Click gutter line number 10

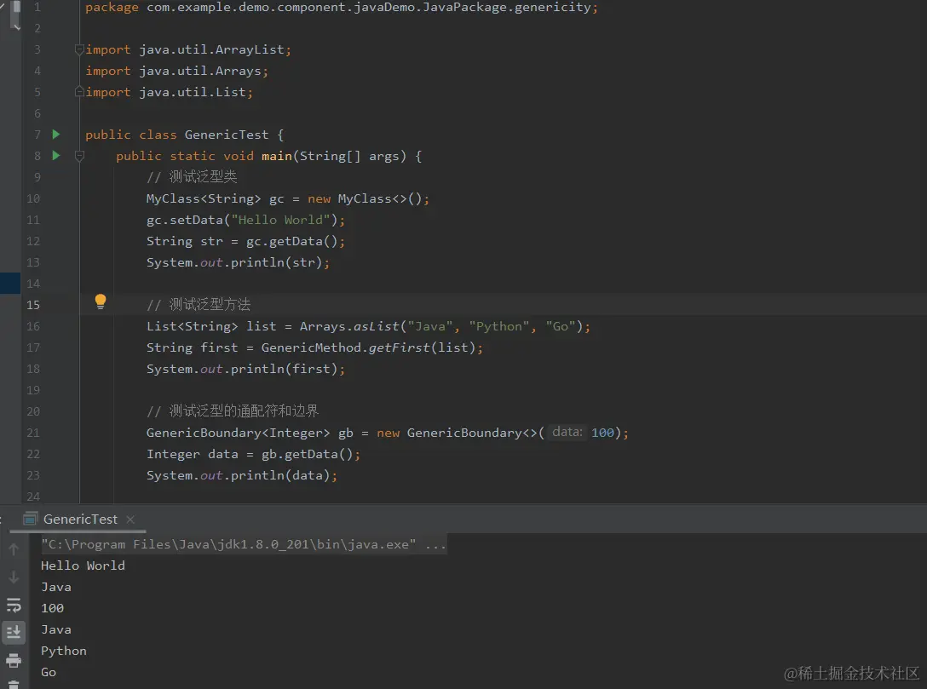coord(33,198)
